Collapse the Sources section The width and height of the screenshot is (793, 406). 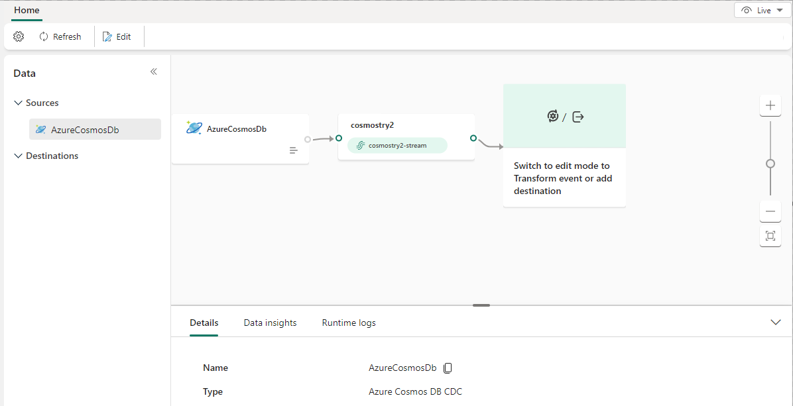(x=17, y=103)
